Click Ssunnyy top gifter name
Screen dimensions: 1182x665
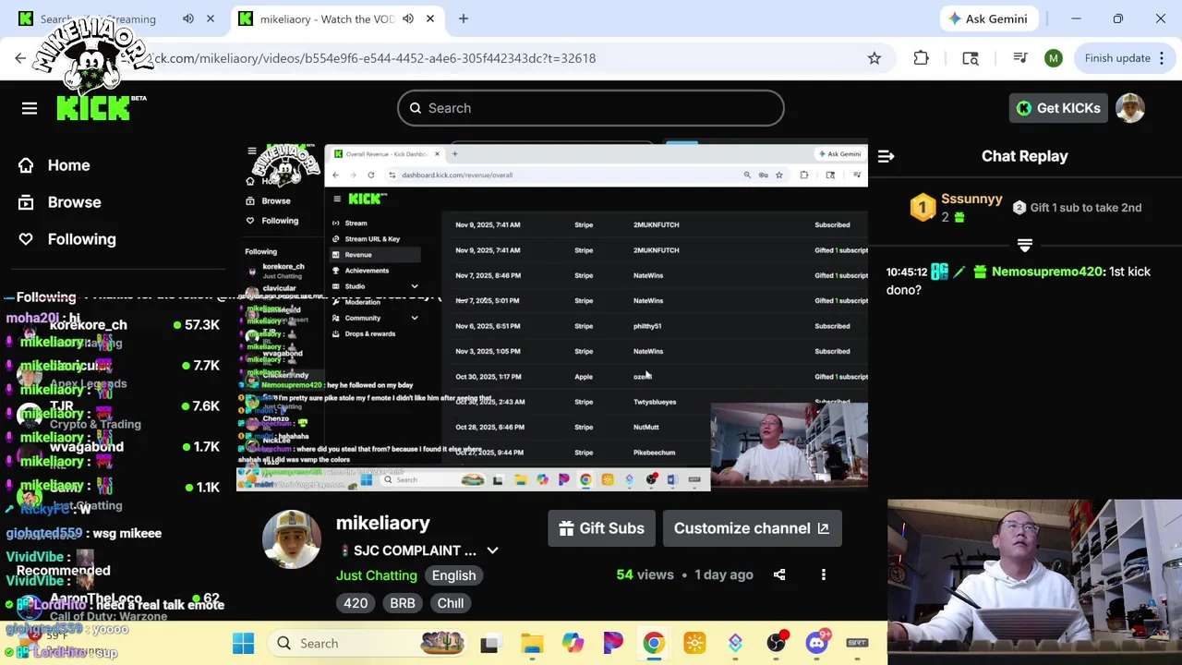(x=971, y=199)
